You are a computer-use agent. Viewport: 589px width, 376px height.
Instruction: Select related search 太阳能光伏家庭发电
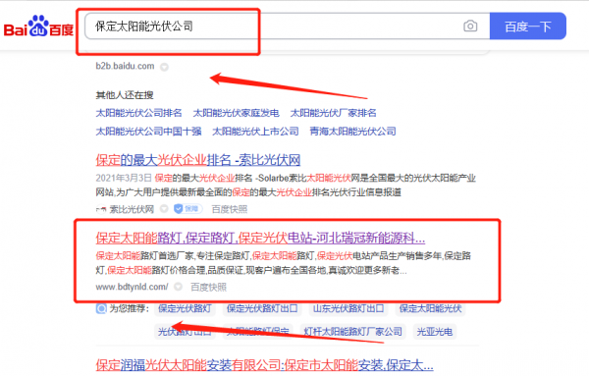click(x=236, y=113)
